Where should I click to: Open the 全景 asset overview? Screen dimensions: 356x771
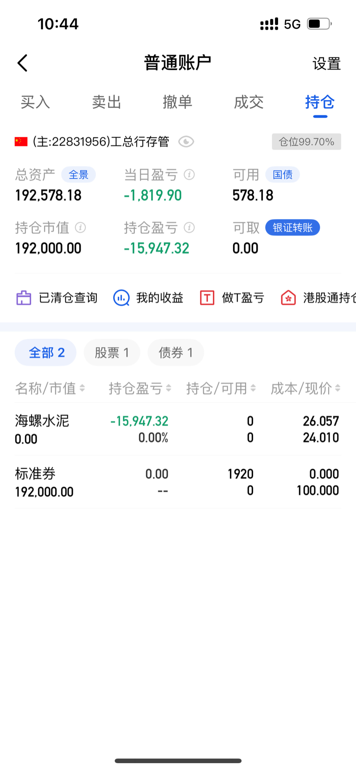pyautogui.click(x=78, y=175)
